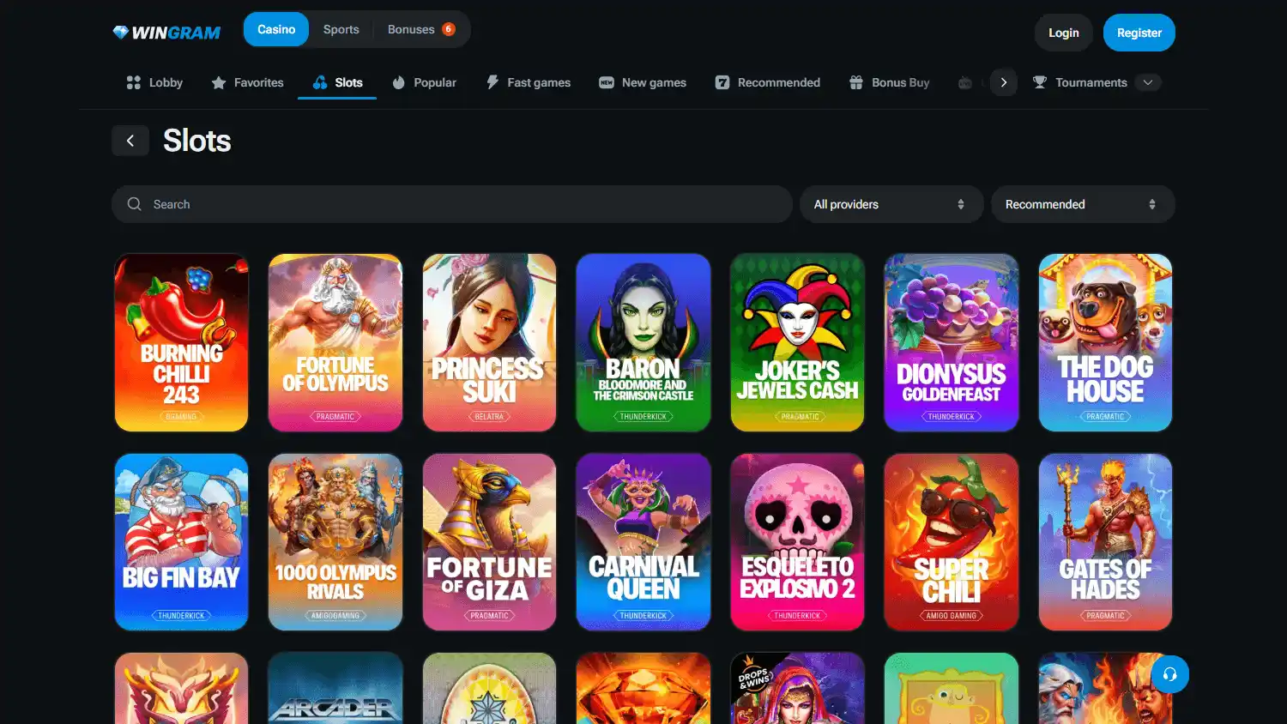This screenshot has height=724, width=1287.
Task: Click the Recommended category icon
Action: coord(722,82)
